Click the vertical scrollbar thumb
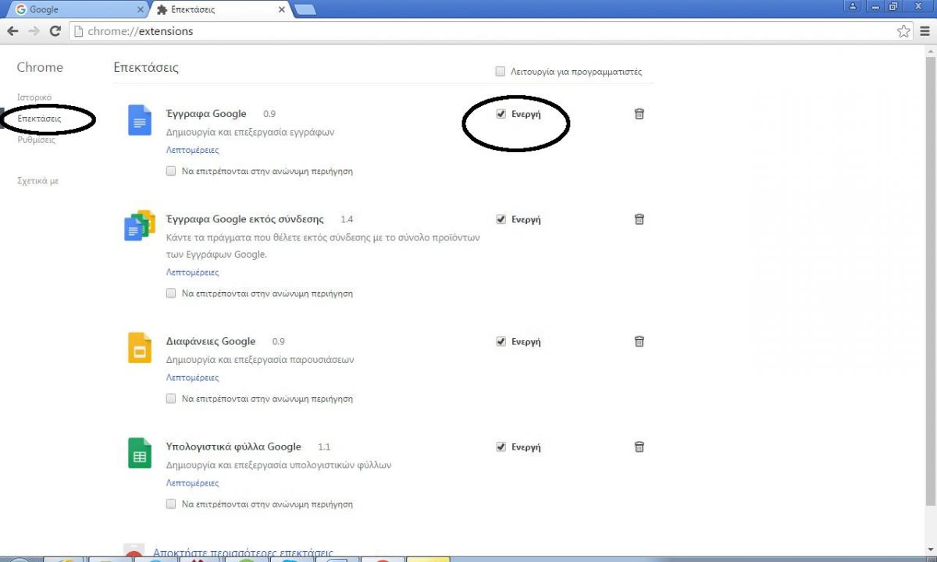937x562 pixels. [x=929, y=281]
